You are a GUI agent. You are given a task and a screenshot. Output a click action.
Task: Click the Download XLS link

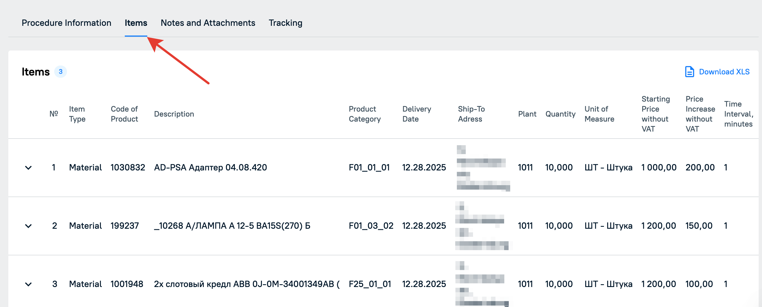click(724, 72)
